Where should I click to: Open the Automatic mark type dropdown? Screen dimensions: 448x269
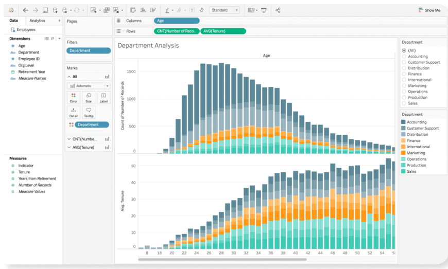(x=88, y=86)
